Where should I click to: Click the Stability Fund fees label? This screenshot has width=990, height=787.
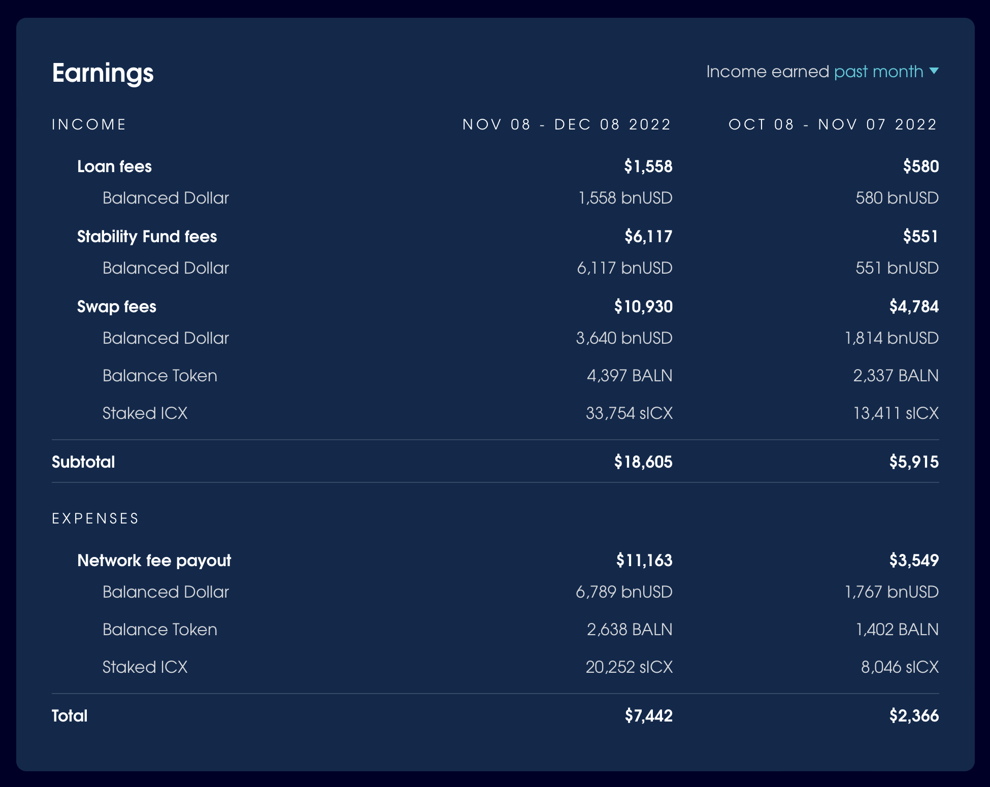pyautogui.click(x=147, y=237)
